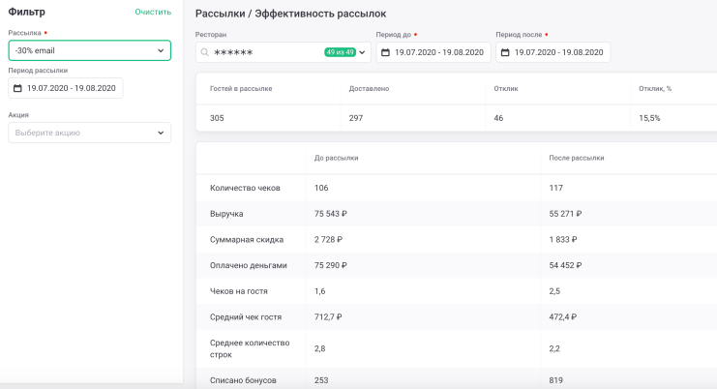This screenshot has width=717, height=389.
Task: Click the 'Доставлено' column header
Action: pos(369,88)
